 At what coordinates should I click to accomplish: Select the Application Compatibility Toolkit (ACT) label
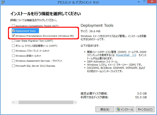(37, 26)
